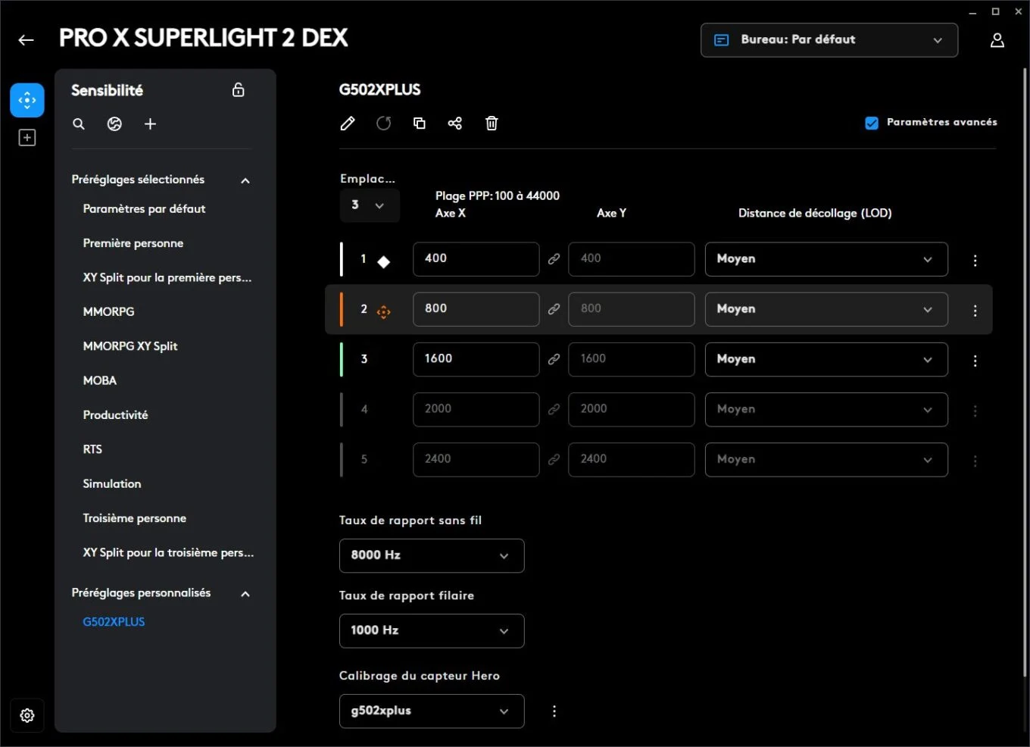1030x747 pixels.
Task: Click the back arrow button
Action: [x=26, y=39]
